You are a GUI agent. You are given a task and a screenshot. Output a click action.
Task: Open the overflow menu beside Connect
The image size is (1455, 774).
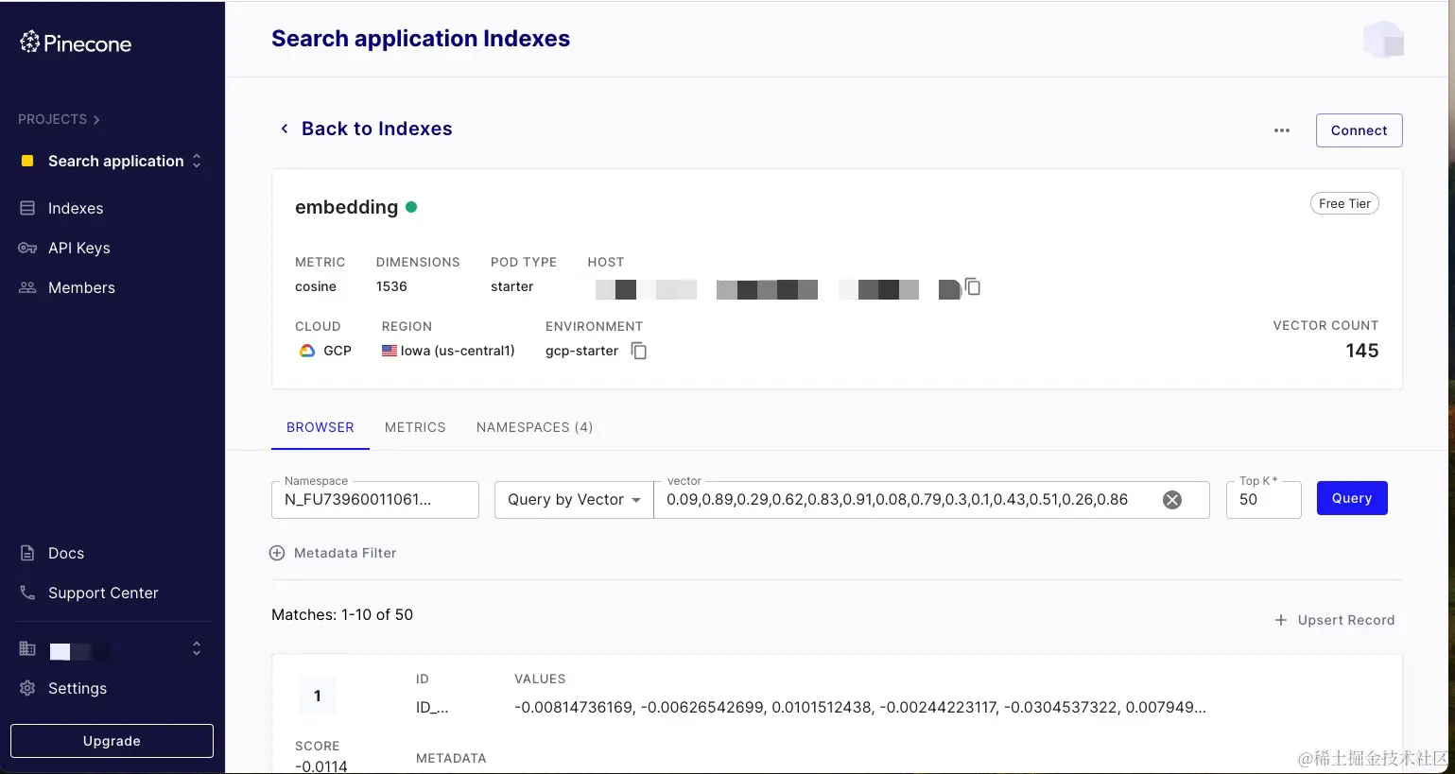tap(1281, 130)
